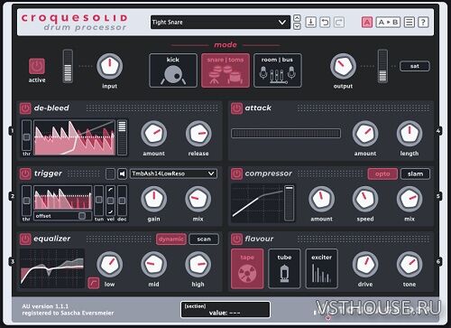Click equalizer low knob
Screen dimensions: 451x328
click(x=110, y=265)
